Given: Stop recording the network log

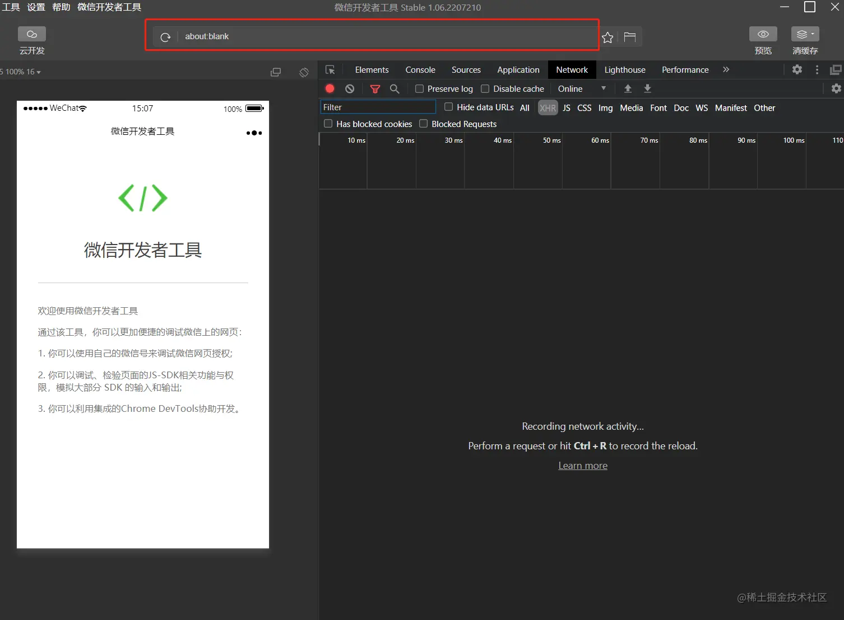Looking at the screenshot, I should point(330,88).
